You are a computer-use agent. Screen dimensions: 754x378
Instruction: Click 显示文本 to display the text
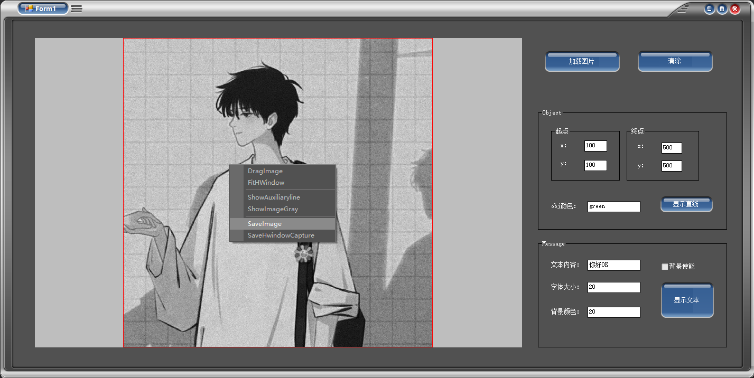point(687,299)
